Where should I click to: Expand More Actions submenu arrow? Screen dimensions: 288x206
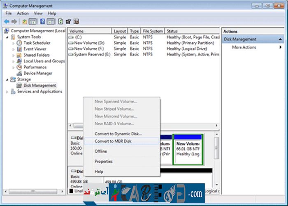(x=281, y=47)
